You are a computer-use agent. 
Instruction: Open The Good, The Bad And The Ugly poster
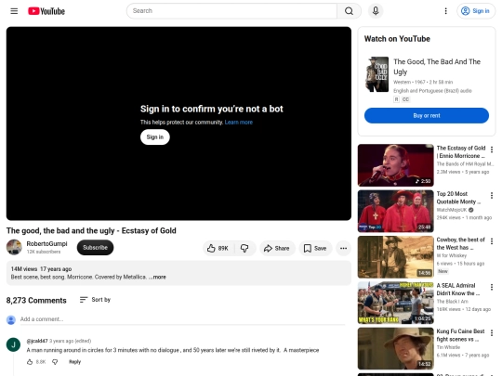[376, 74]
